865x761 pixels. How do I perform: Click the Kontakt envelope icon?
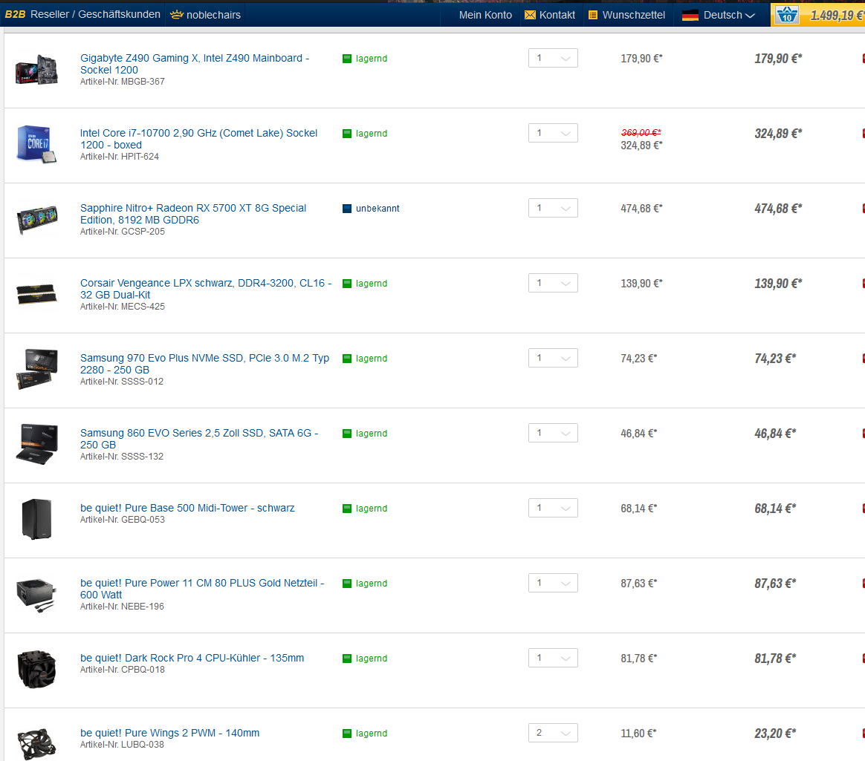530,15
